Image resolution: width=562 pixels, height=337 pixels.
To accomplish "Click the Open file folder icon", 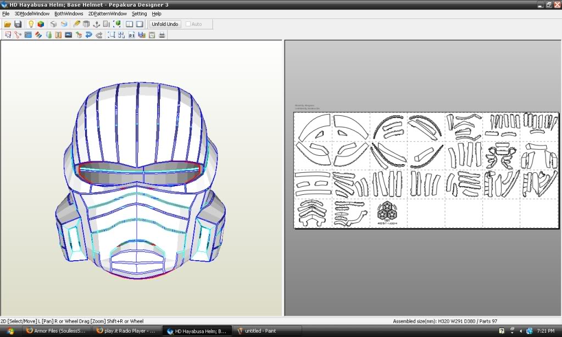I will point(7,24).
